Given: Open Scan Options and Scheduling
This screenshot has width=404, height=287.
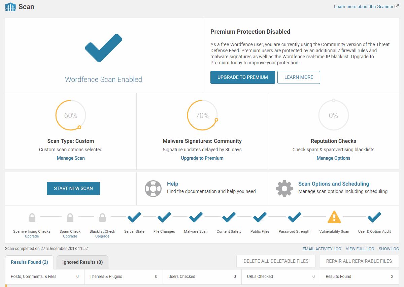Looking at the screenshot, I should coord(334,184).
